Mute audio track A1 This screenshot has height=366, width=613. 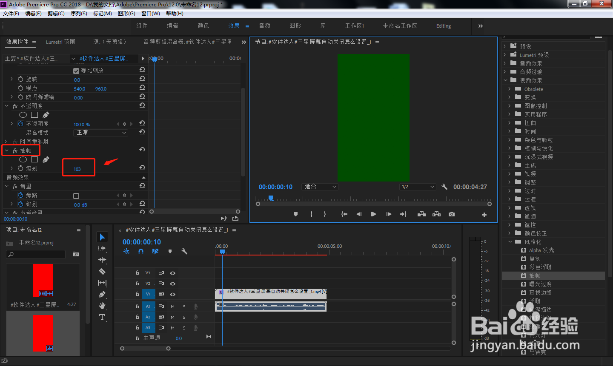point(172,306)
